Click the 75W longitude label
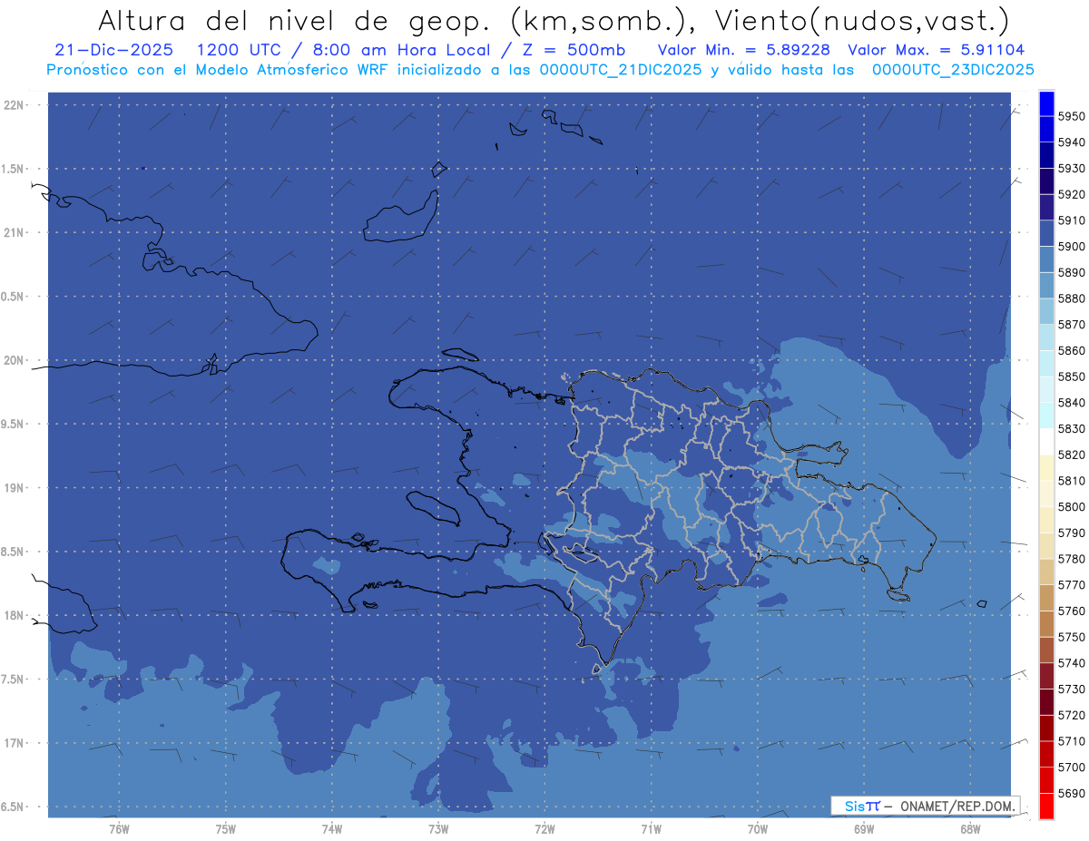This screenshot has width=1089, height=841. click(226, 828)
